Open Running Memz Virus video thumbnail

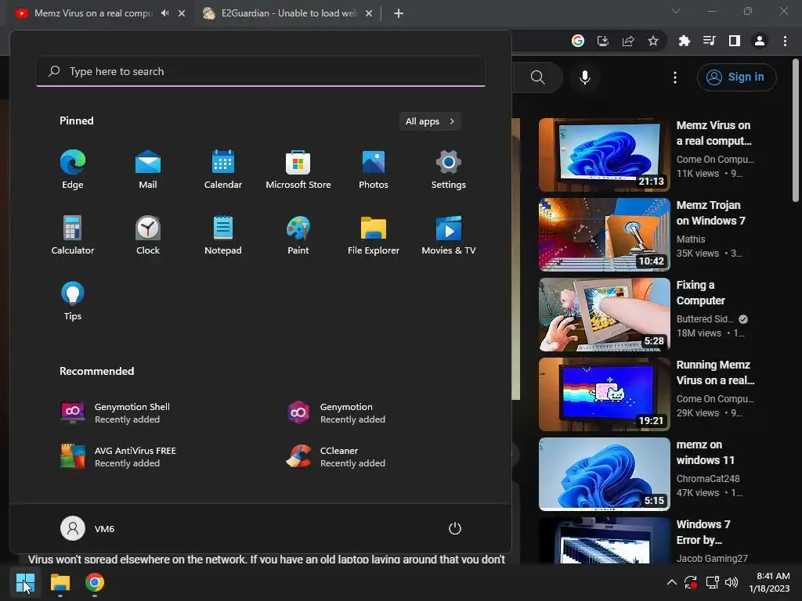(x=604, y=394)
